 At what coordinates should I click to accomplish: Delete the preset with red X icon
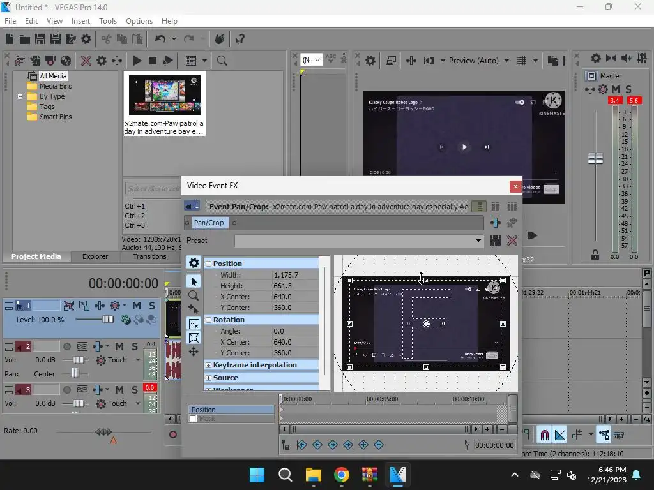point(512,241)
